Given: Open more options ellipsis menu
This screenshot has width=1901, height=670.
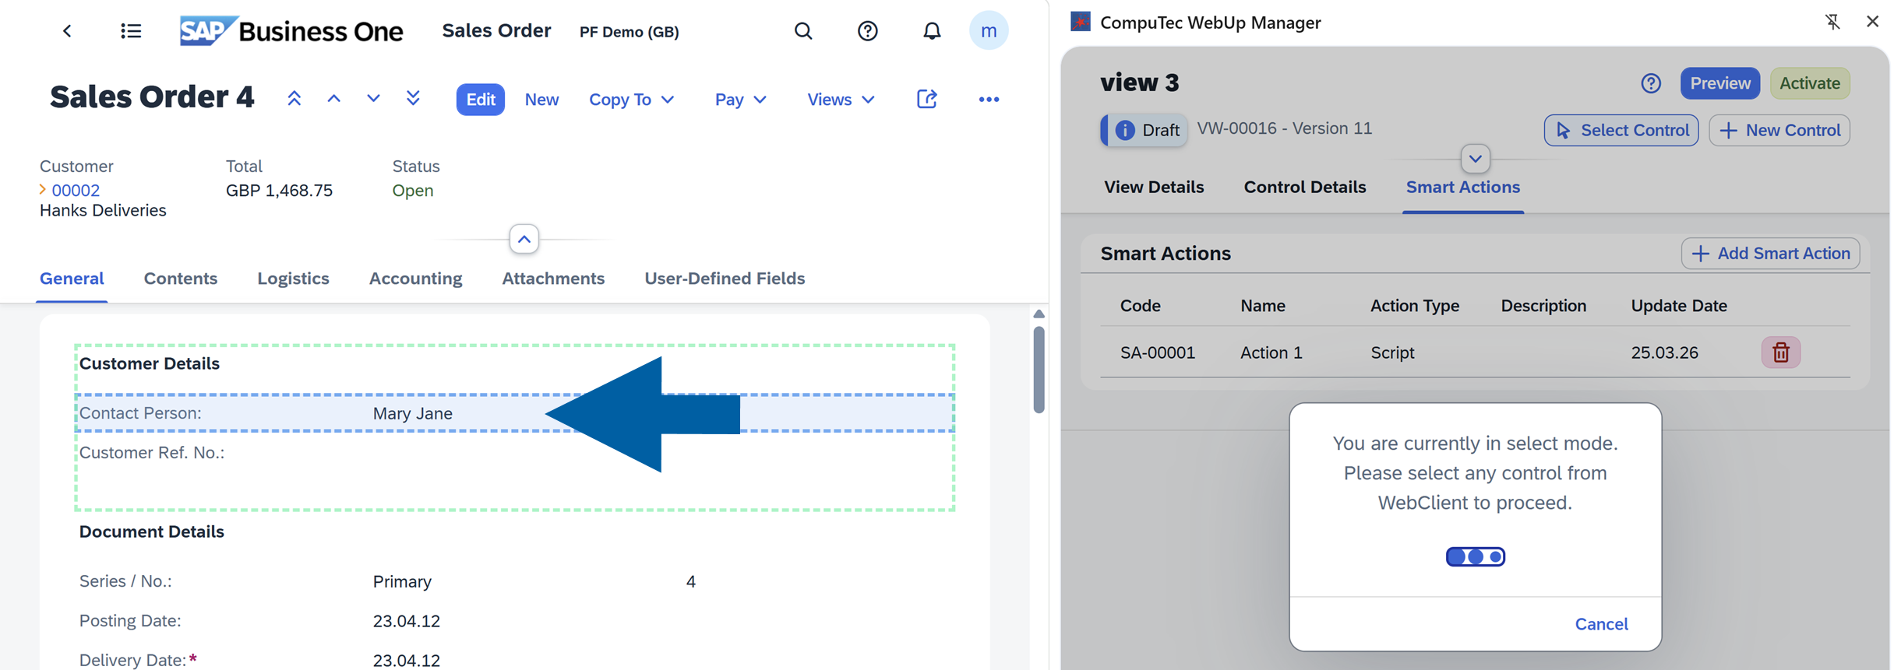Looking at the screenshot, I should coord(989,100).
